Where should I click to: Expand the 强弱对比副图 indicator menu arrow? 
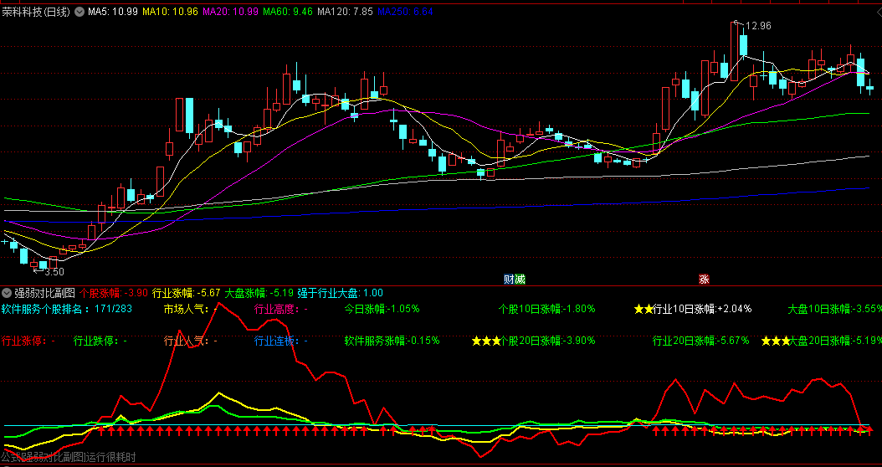coord(8,293)
